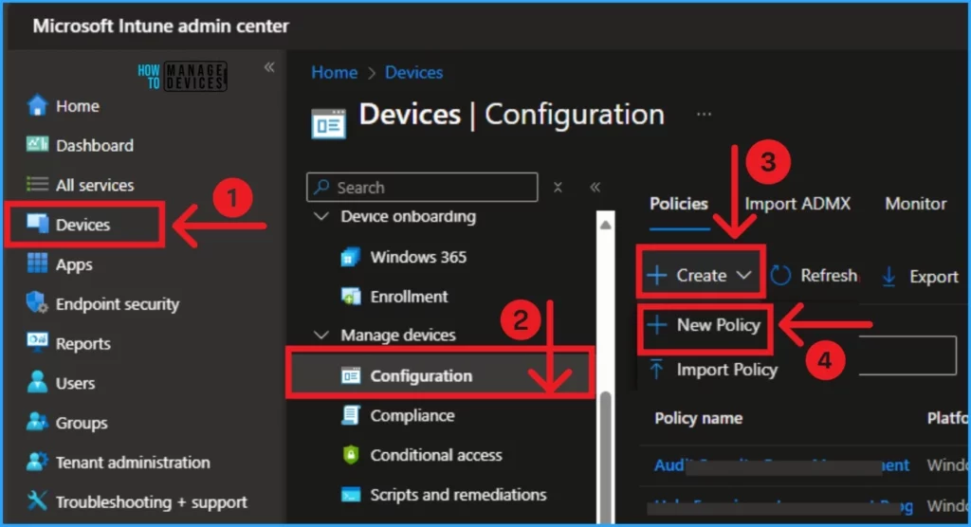The height and width of the screenshot is (527, 971).
Task: Switch to the Import ADMX tab
Action: coord(797,204)
